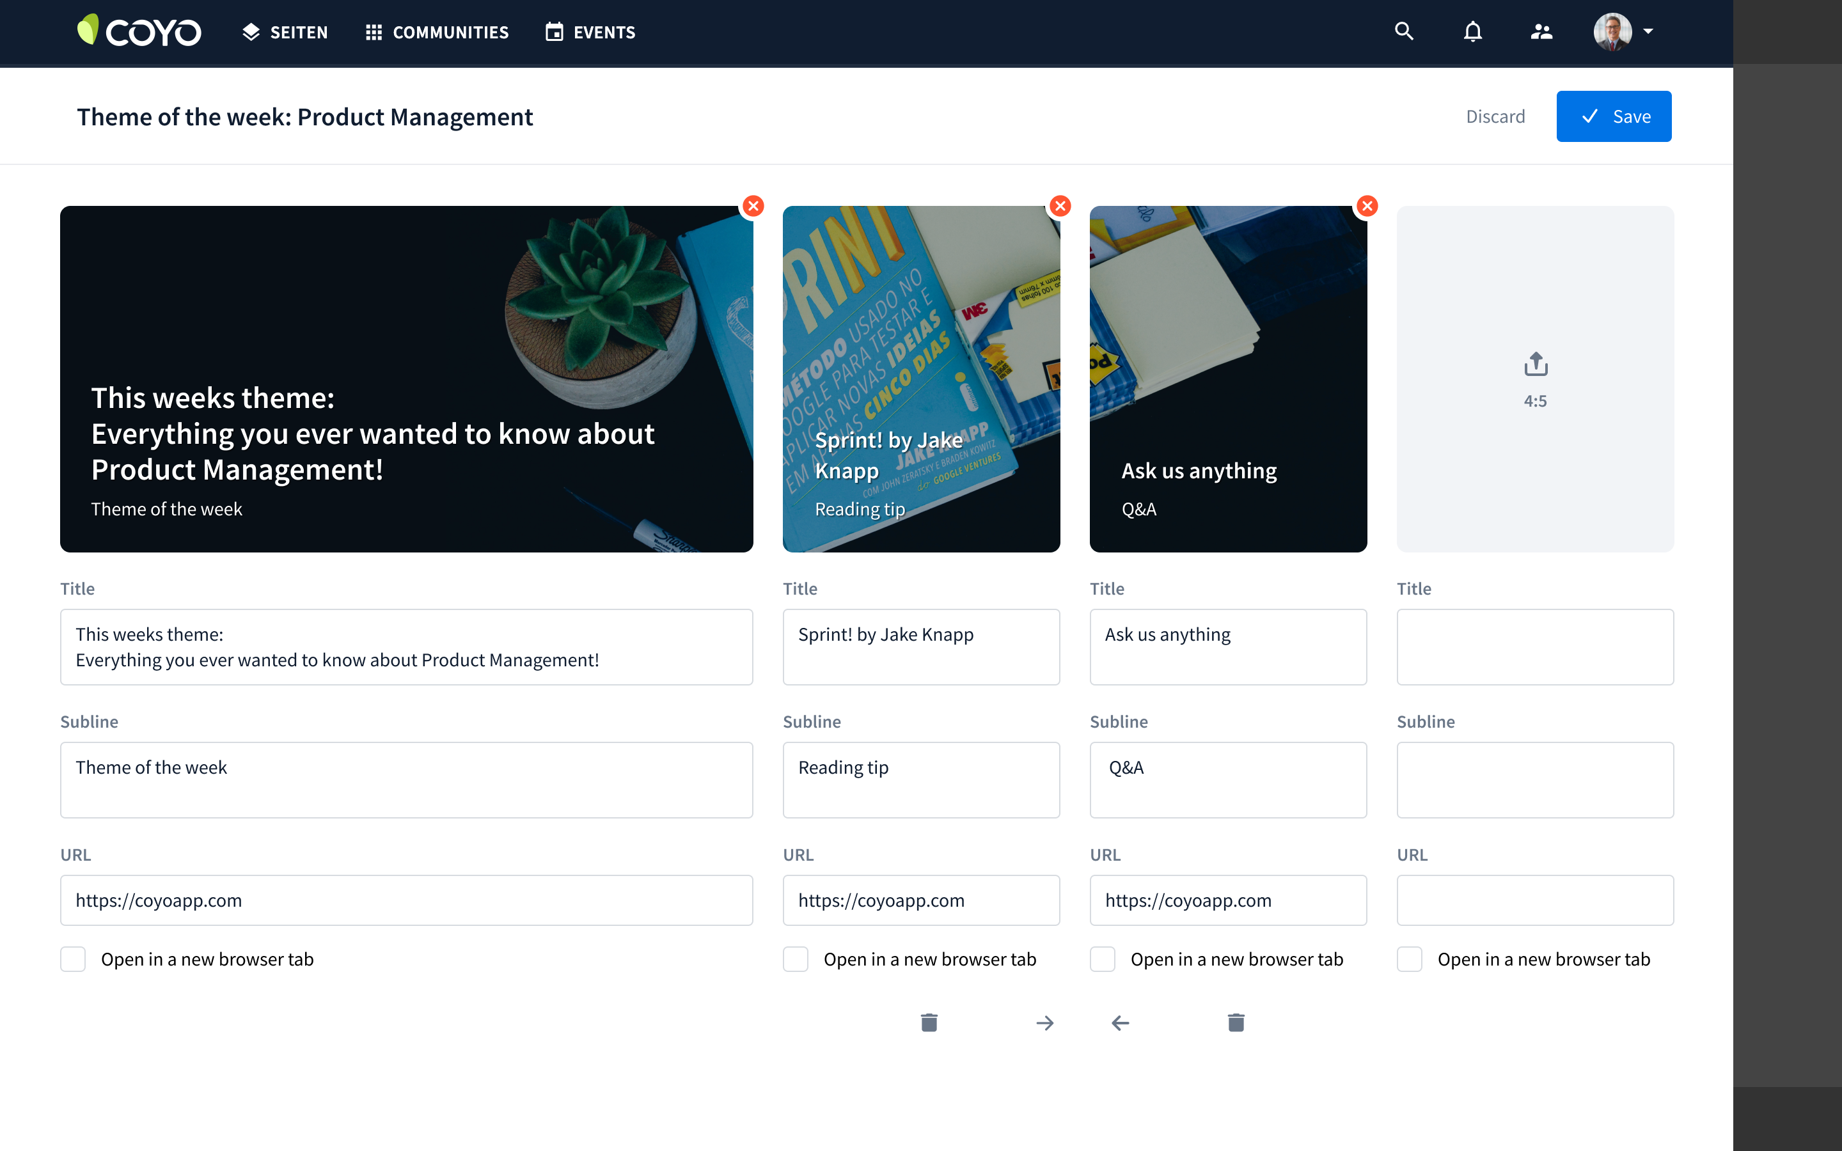Open the Events menu

[591, 32]
